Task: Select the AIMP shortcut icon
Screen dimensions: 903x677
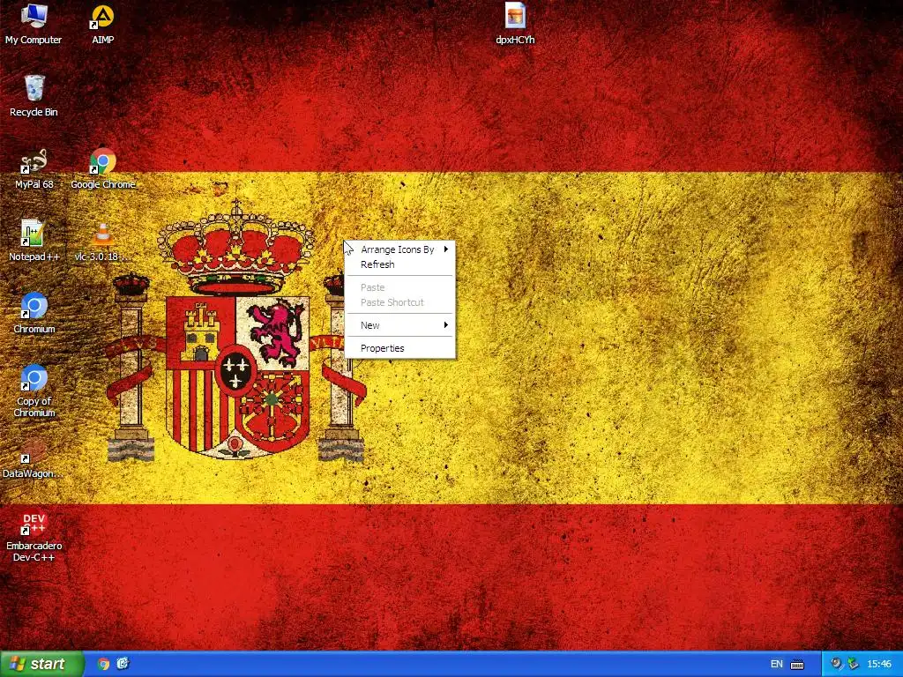Action: 102,24
